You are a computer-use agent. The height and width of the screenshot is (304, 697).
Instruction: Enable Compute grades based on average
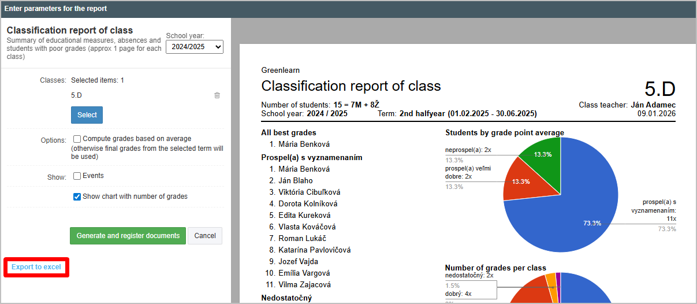point(77,139)
